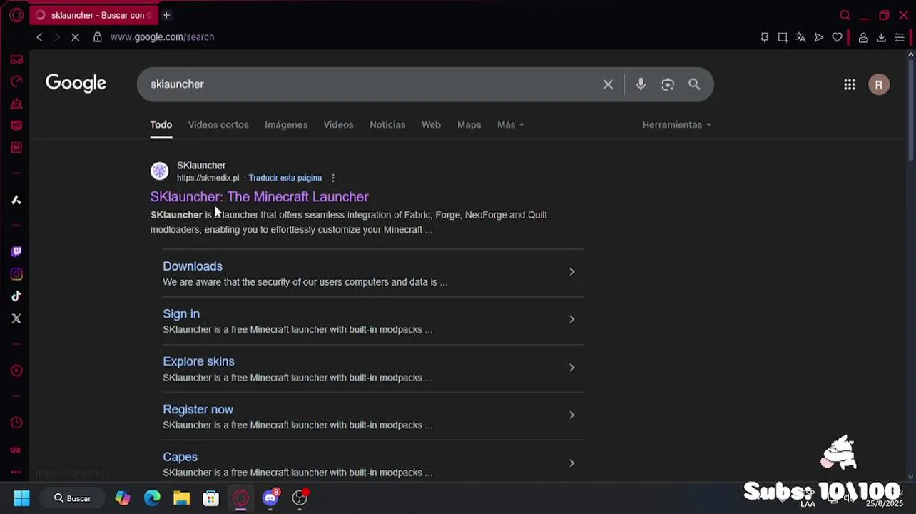Viewport: 916px width, 514px height.
Task: Open OBS Studio from taskbar
Action: click(300, 498)
